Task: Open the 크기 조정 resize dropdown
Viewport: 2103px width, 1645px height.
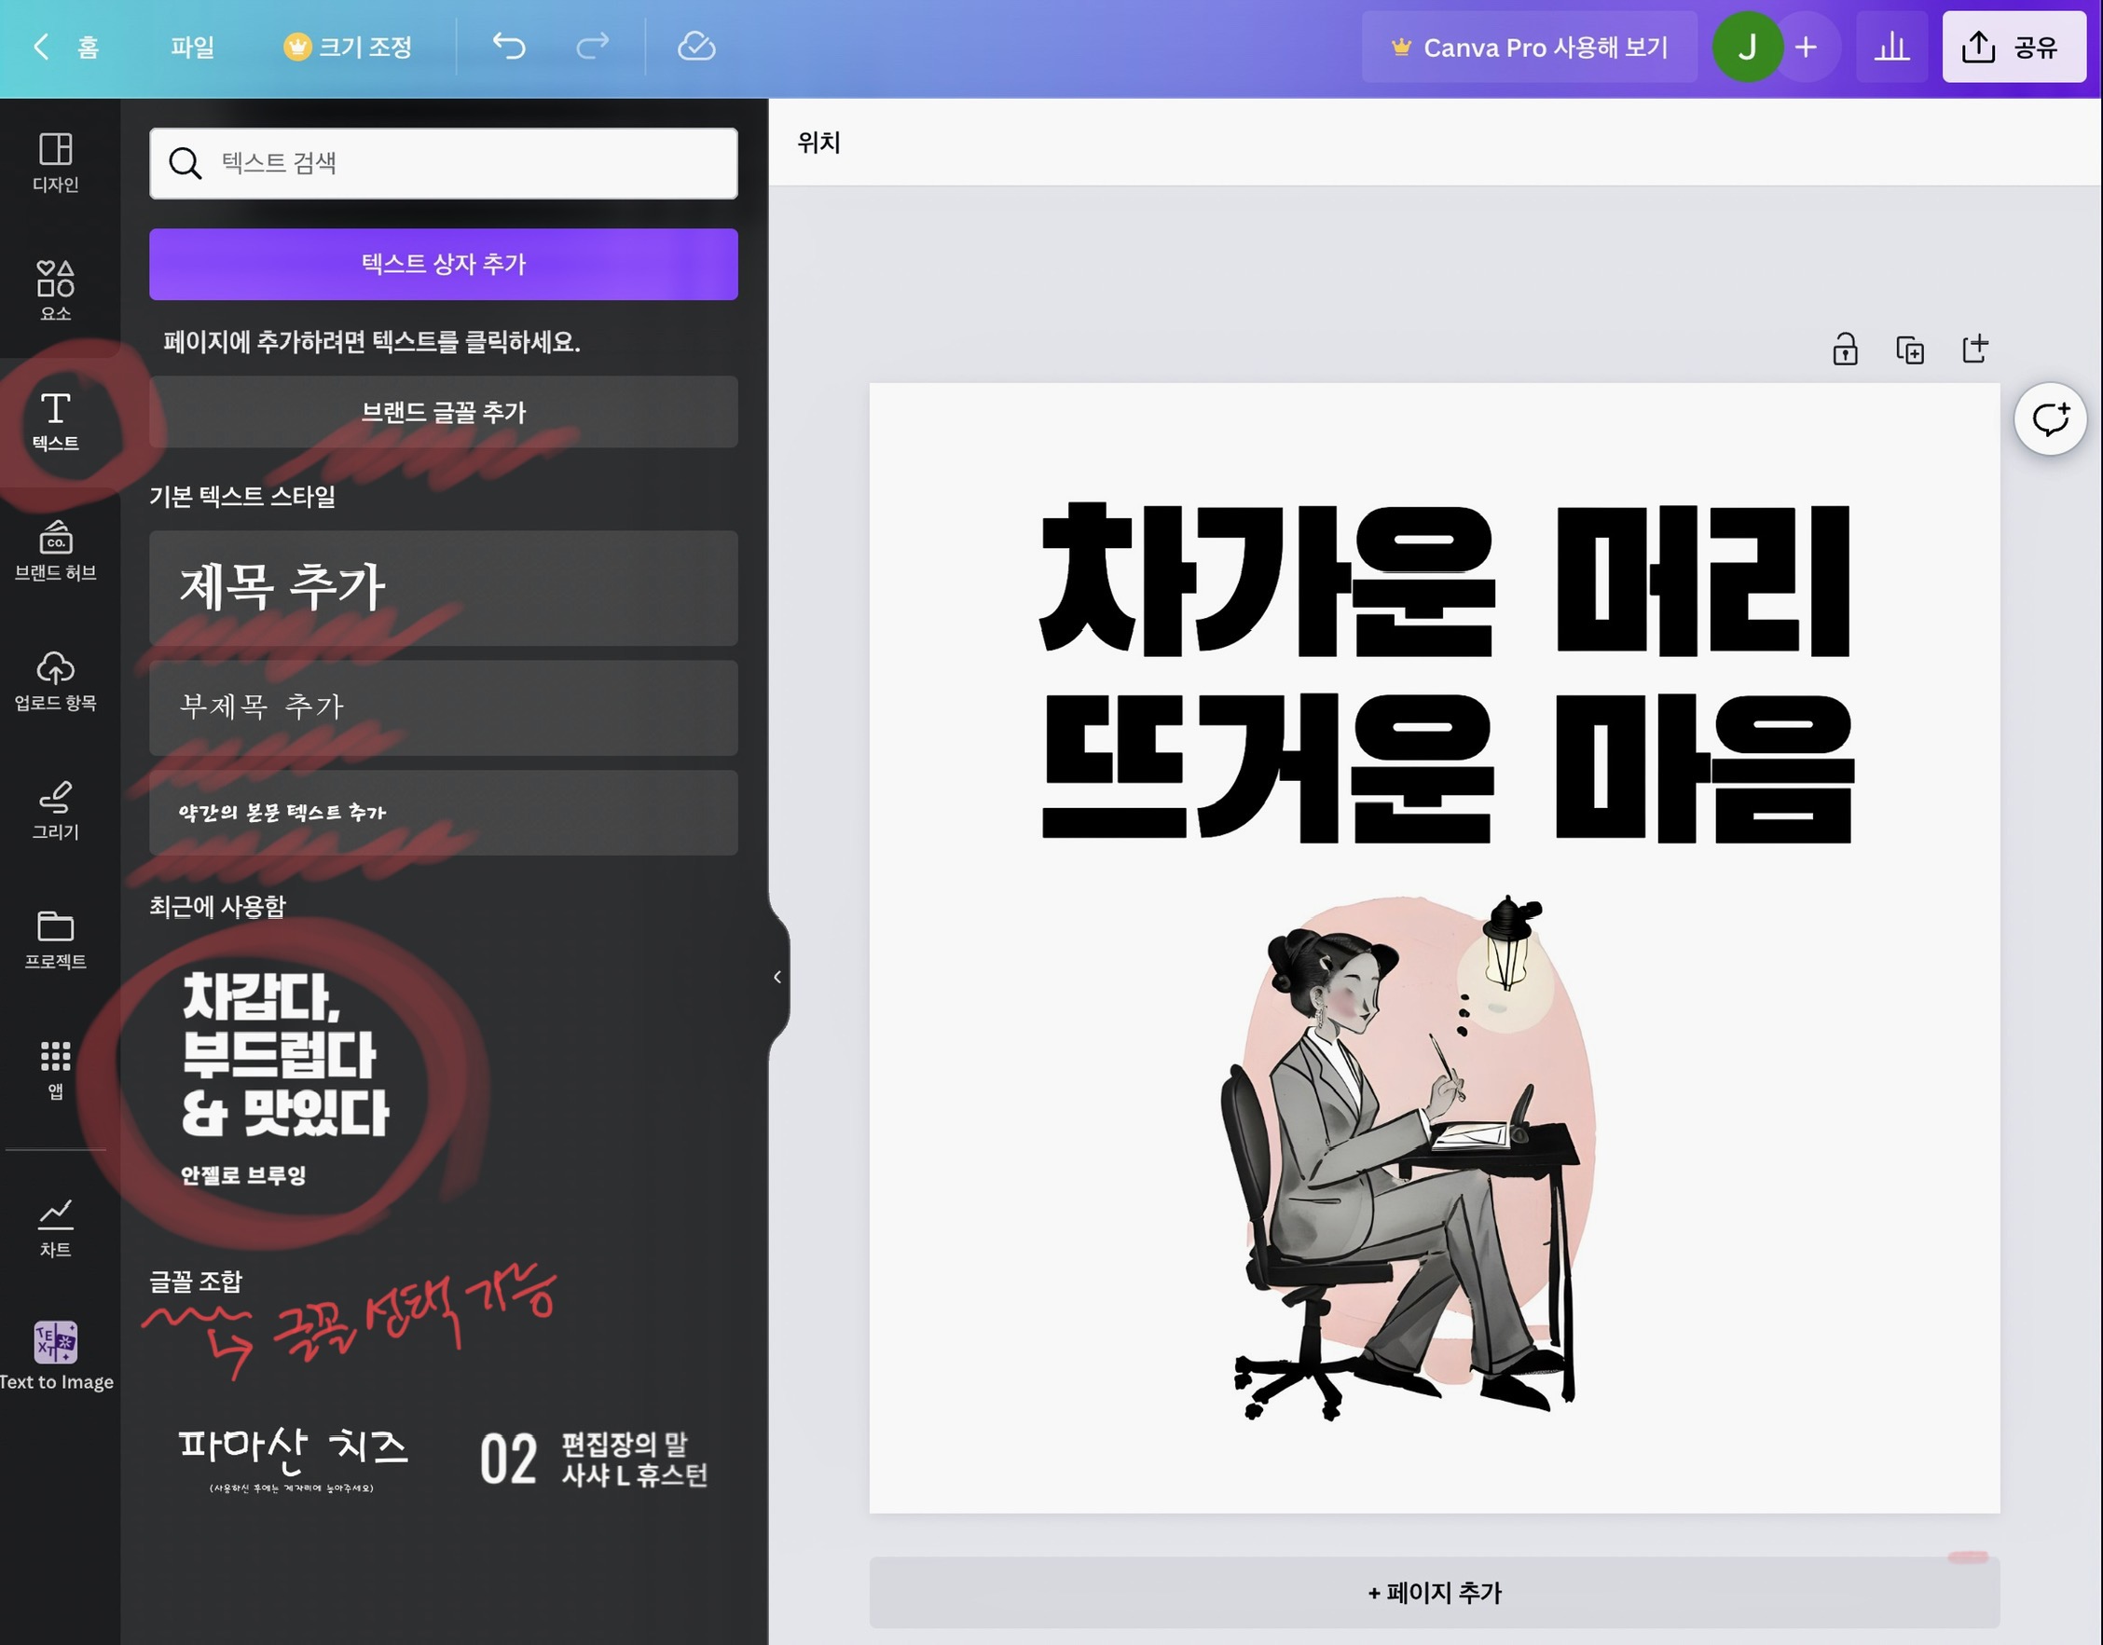Action: click(349, 47)
